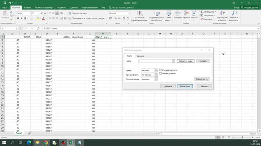This screenshot has width=261, height=146.
Task: Click the Закрыть button in the dialog
Action: coord(204,86)
